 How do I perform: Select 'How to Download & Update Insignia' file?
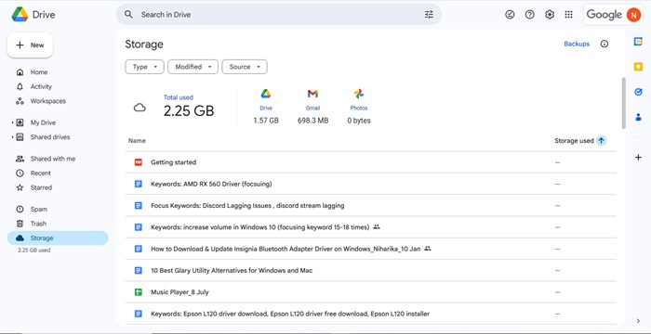pos(370,249)
